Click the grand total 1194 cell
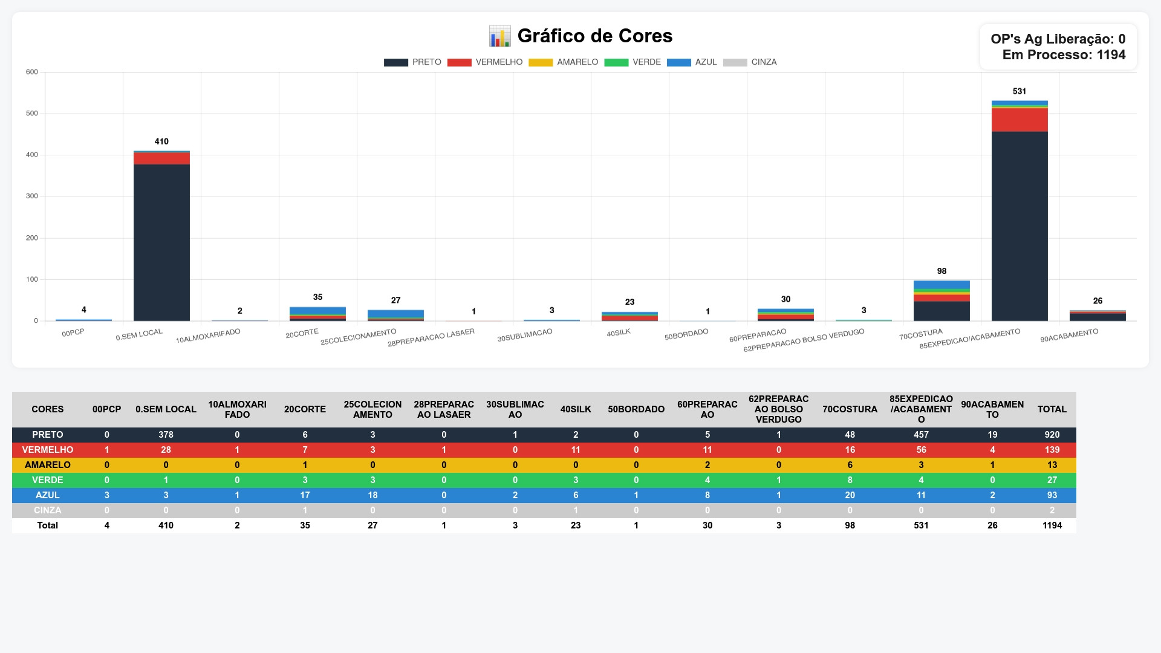Image resolution: width=1161 pixels, height=653 pixels. click(x=1052, y=525)
